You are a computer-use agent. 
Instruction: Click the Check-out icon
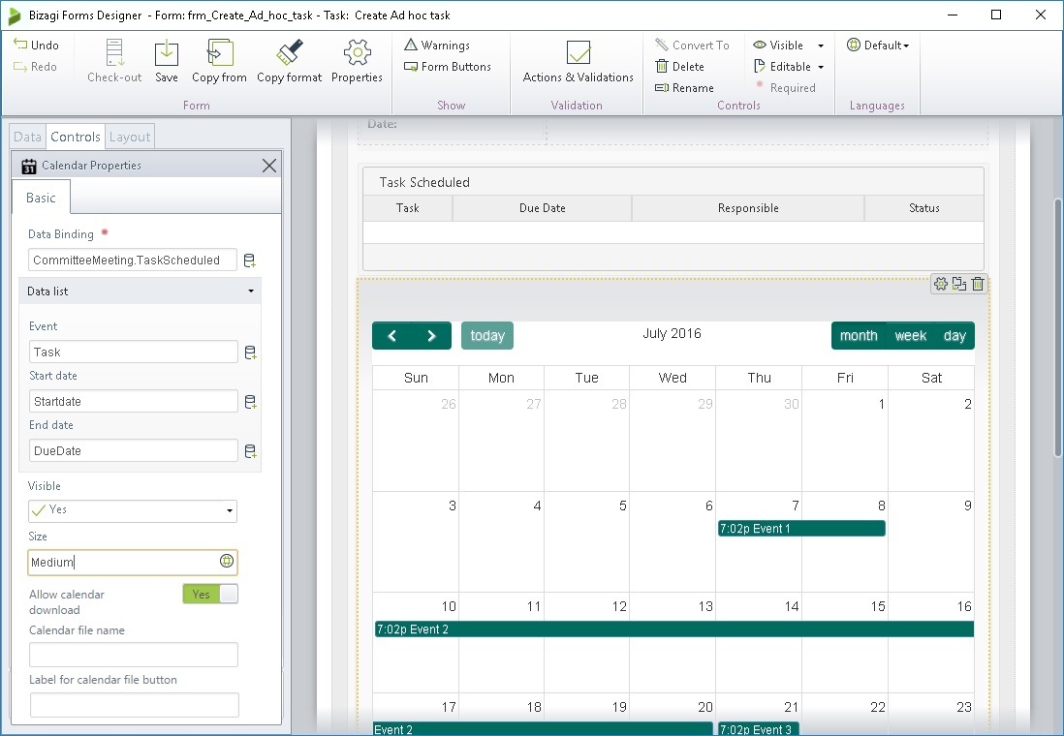pyautogui.click(x=113, y=56)
